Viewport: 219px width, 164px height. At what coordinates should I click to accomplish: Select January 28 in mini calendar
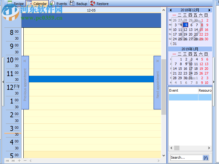point(175,78)
